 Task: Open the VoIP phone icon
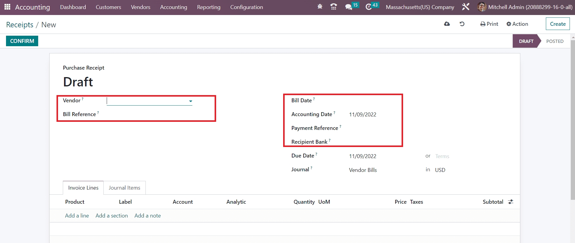point(333,7)
